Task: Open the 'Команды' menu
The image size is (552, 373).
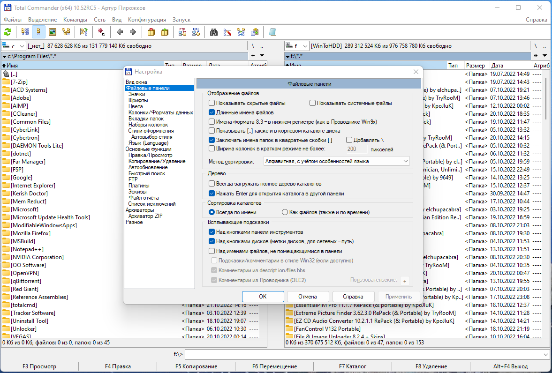Action: [x=76, y=20]
